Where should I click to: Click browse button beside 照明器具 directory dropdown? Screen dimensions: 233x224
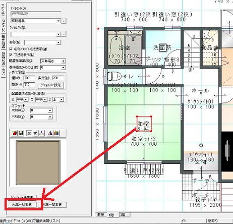(64, 21)
